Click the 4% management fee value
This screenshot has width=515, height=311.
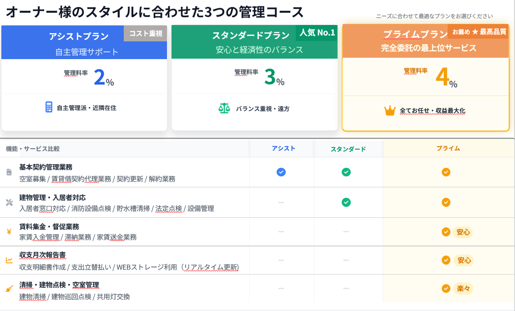[446, 77]
